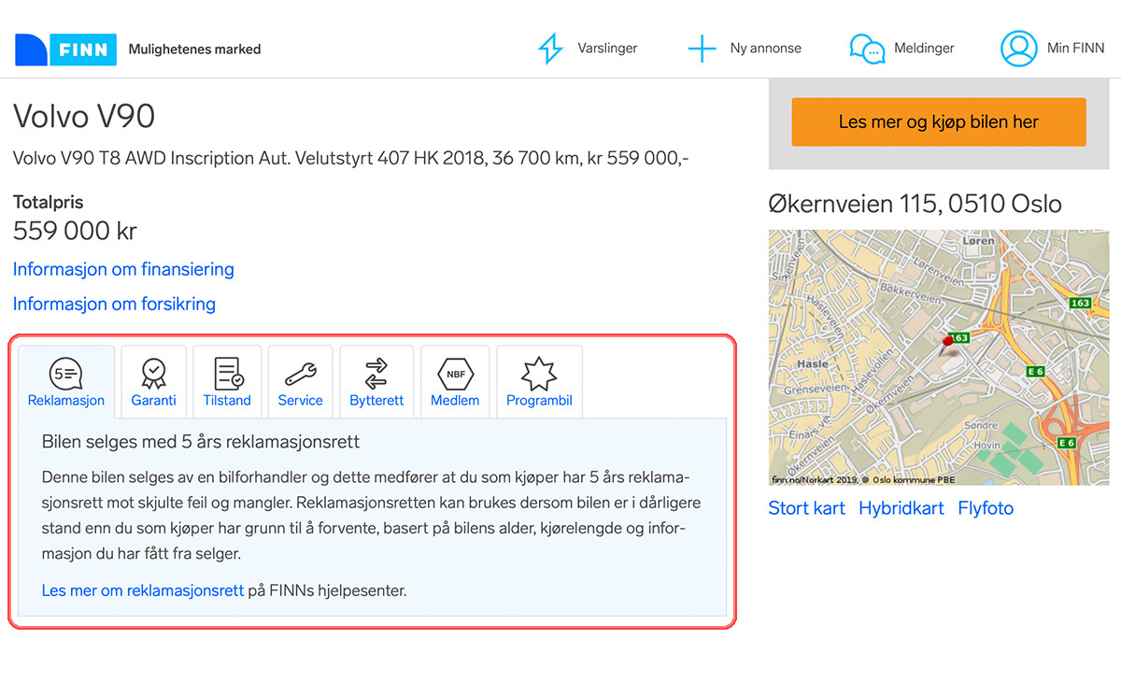
Task: Open Varslinger notifications icon
Action: pos(550,48)
